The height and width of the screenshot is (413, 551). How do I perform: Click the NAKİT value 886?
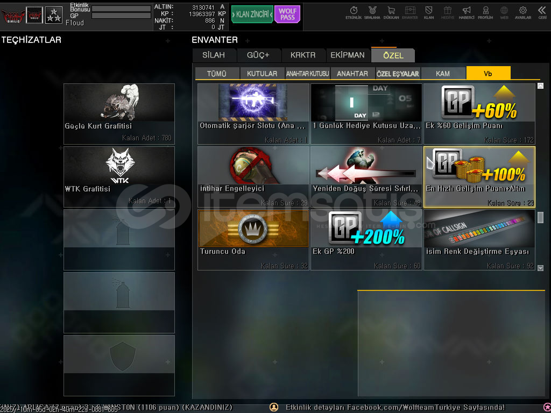210,21
